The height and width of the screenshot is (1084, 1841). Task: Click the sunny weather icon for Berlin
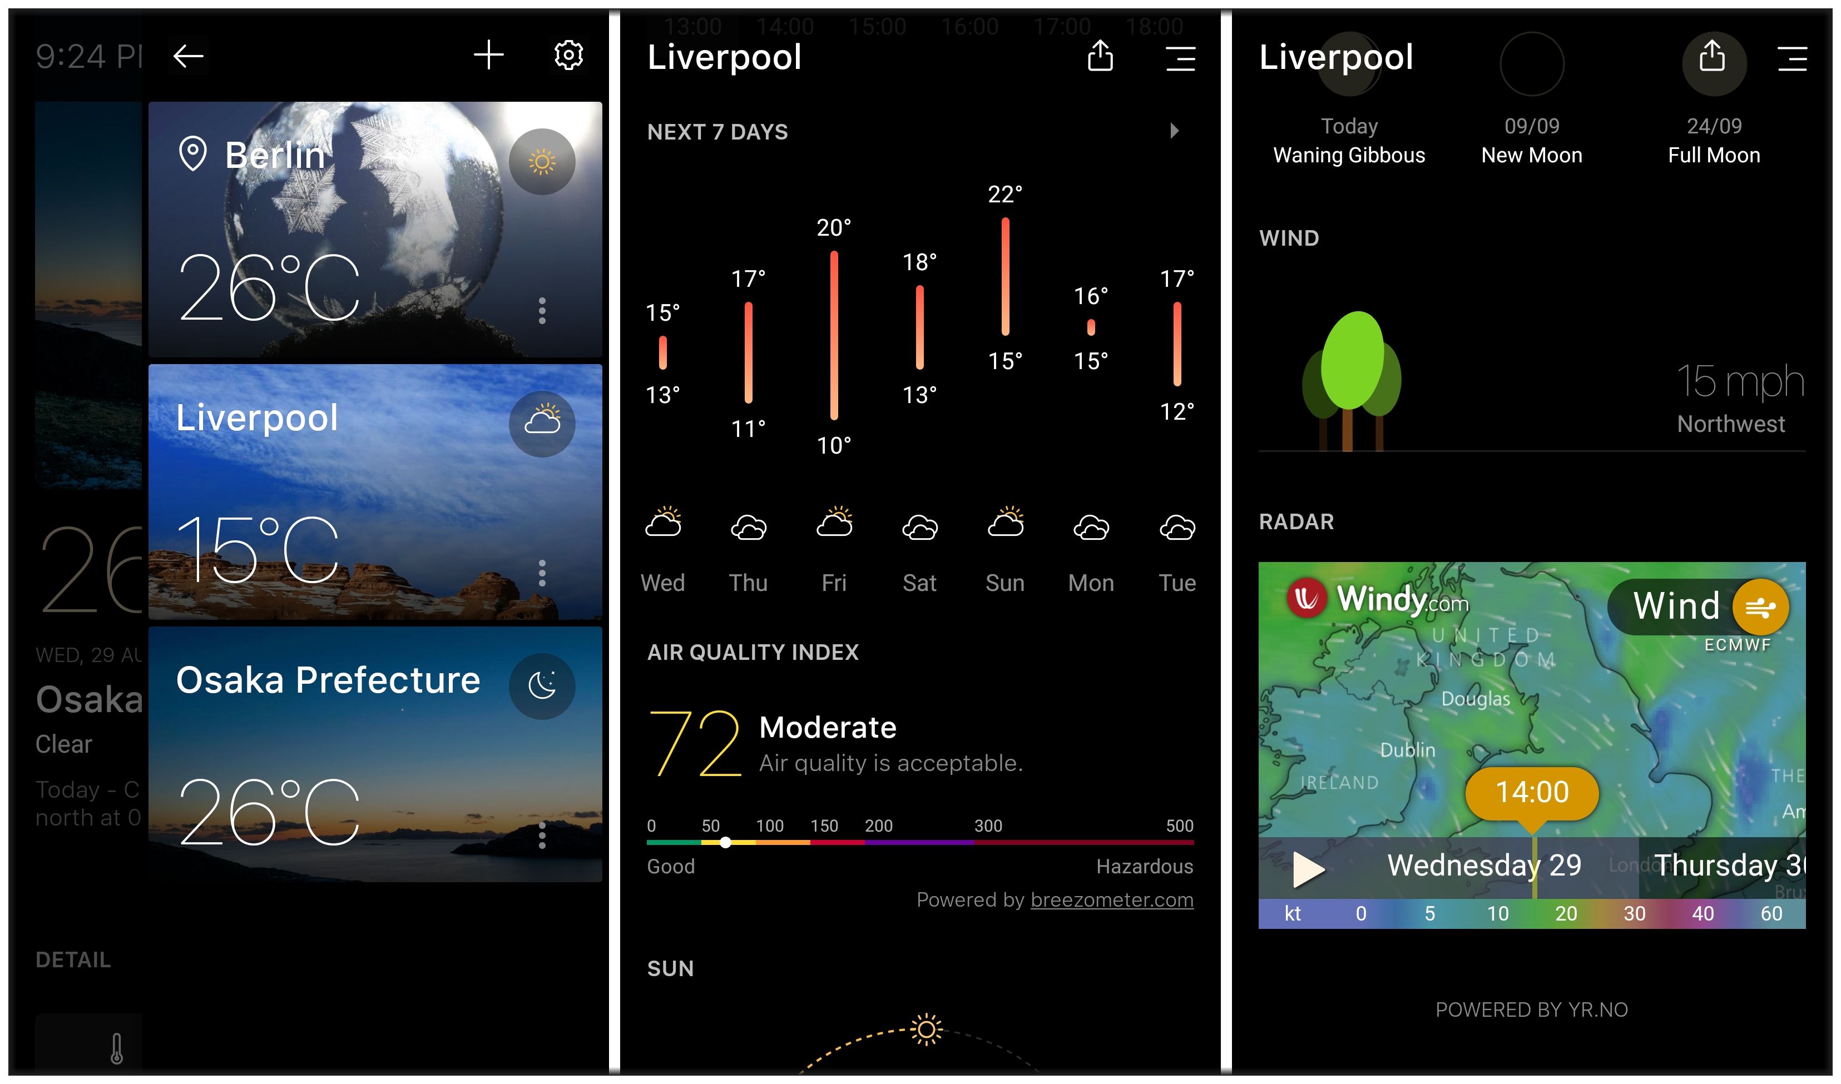542,161
